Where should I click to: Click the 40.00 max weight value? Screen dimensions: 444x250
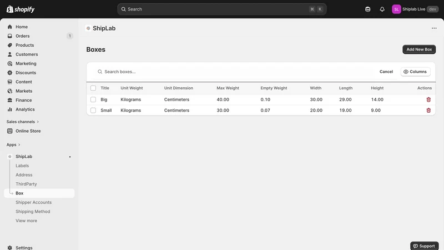coord(223,99)
